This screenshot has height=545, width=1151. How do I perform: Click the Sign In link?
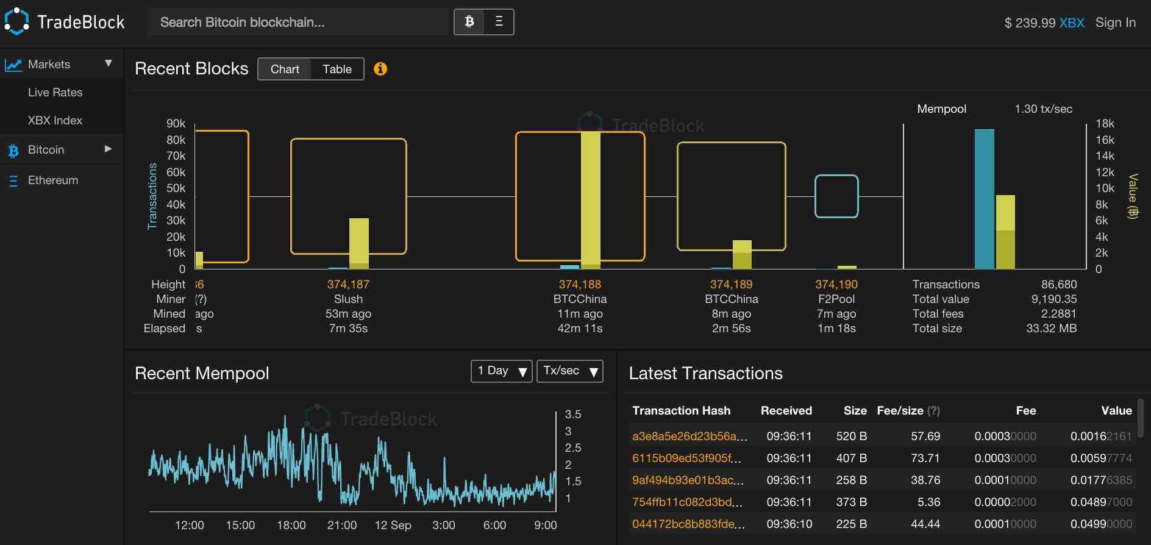coord(1115,23)
